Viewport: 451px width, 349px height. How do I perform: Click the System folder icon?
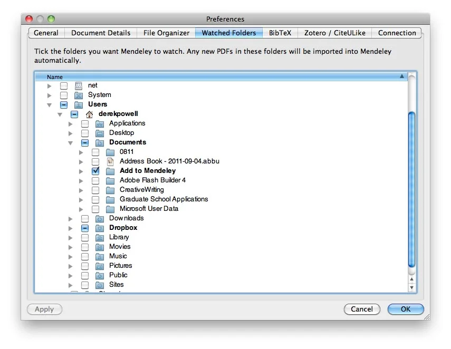coord(79,95)
